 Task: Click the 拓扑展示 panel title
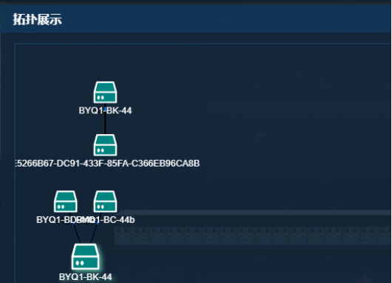pyautogui.click(x=37, y=19)
